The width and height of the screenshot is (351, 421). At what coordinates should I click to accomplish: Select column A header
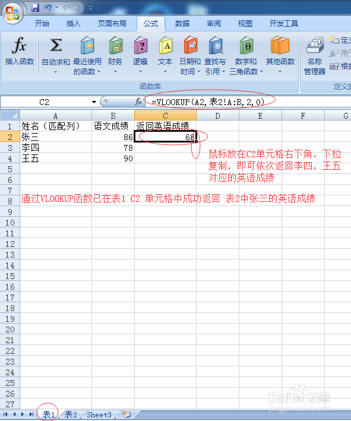click(56, 116)
